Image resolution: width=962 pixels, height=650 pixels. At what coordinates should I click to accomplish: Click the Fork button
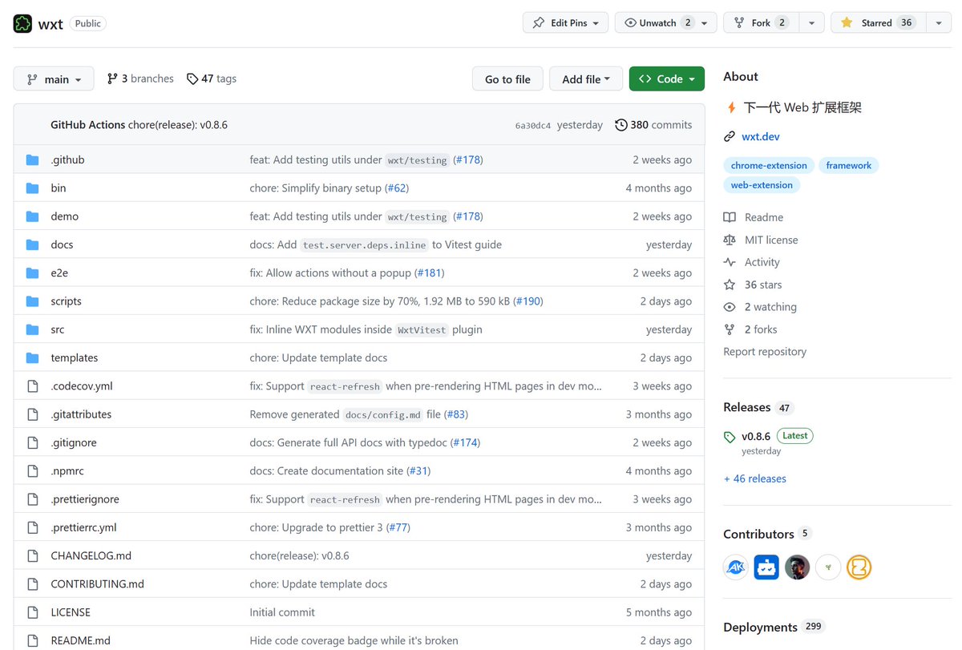(762, 23)
